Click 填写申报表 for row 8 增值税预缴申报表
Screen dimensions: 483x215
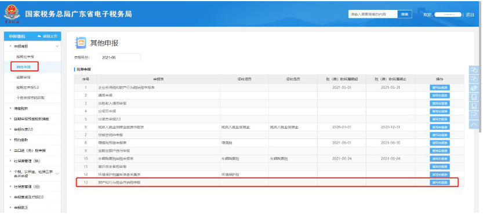(440, 143)
